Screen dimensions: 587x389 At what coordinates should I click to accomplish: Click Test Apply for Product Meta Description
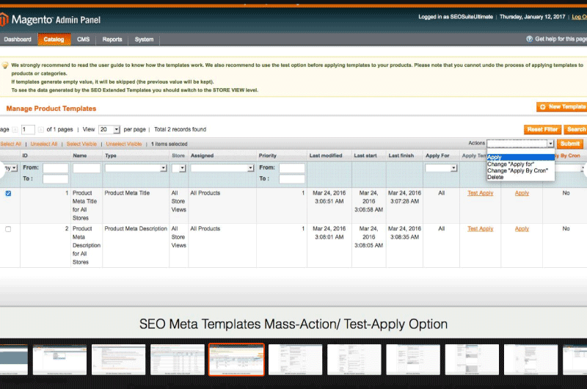481,229
